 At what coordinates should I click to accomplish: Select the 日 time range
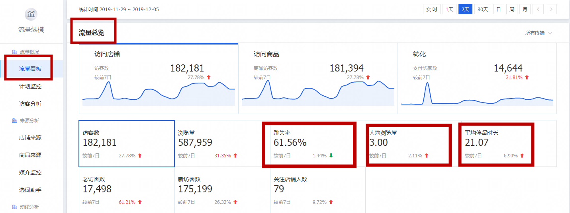click(x=499, y=9)
